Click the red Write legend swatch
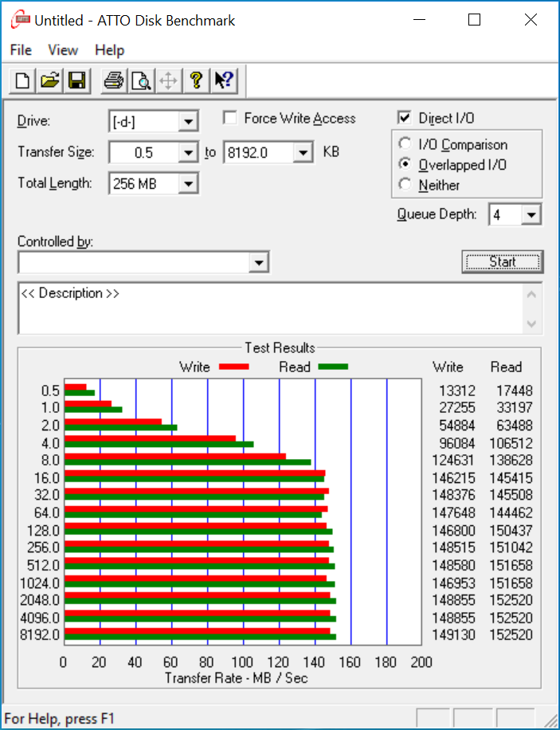The width and height of the screenshot is (560, 730). [233, 367]
